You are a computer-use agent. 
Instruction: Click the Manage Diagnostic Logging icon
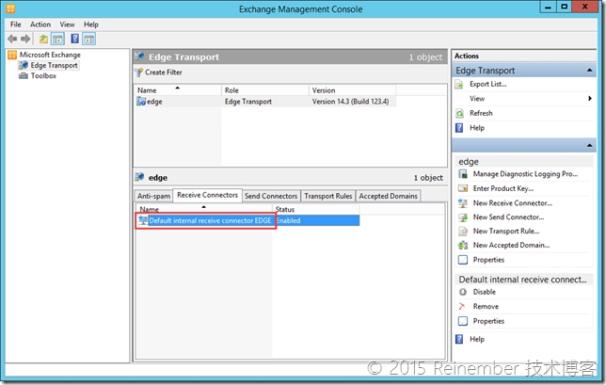click(x=463, y=174)
